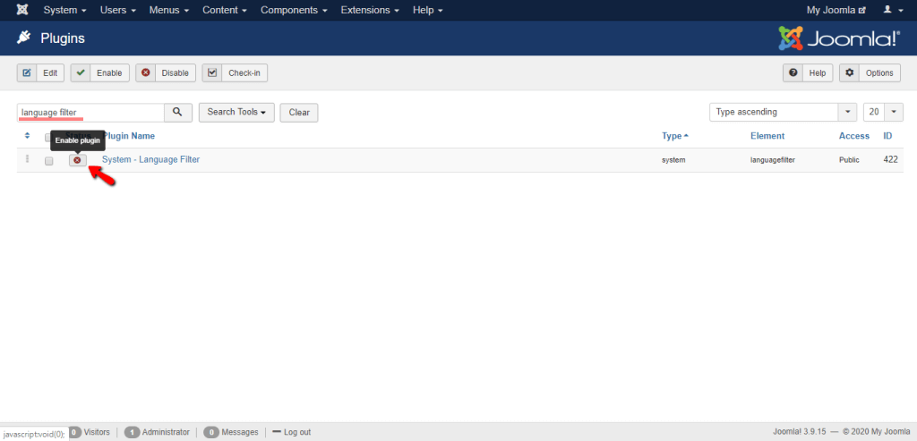
Task: Click the Help button in toolbar
Action: pos(808,73)
